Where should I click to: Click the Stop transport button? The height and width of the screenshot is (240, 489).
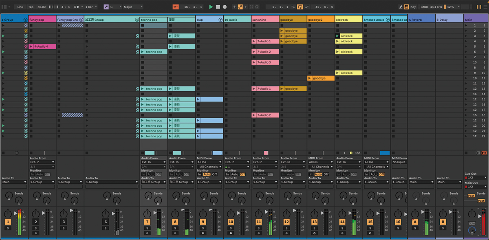218,7
